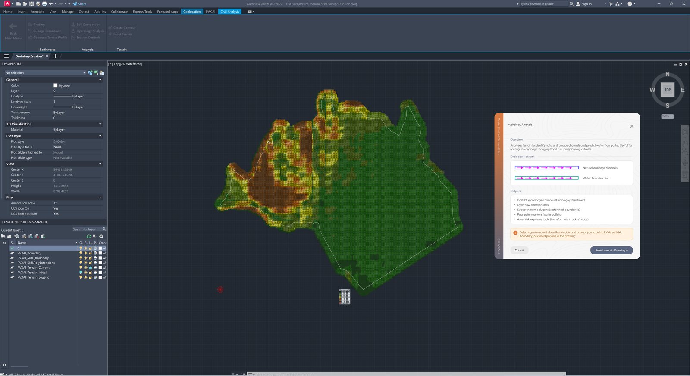Open the No selection dropdown in Properties

(45, 73)
